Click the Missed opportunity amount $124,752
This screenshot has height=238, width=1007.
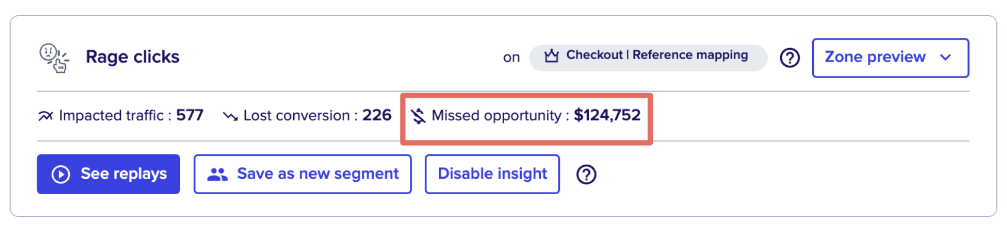pos(607,115)
